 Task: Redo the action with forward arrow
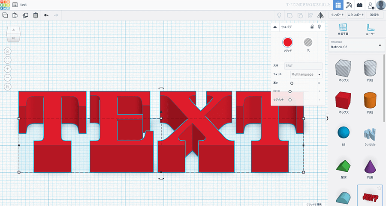pyautogui.click(x=56, y=15)
